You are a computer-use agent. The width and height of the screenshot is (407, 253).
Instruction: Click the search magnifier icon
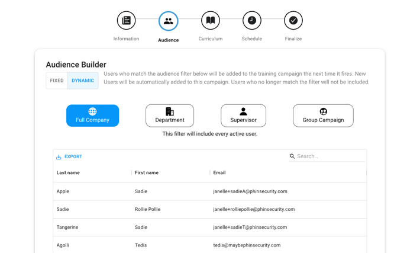click(292, 156)
